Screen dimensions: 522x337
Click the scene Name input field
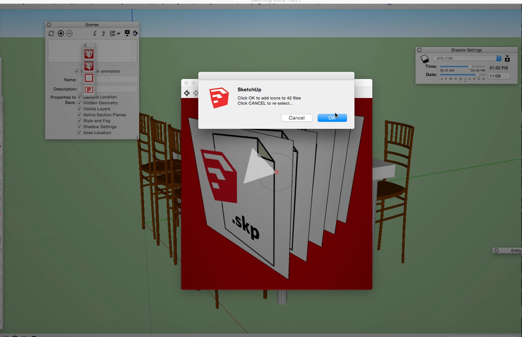[108, 80]
